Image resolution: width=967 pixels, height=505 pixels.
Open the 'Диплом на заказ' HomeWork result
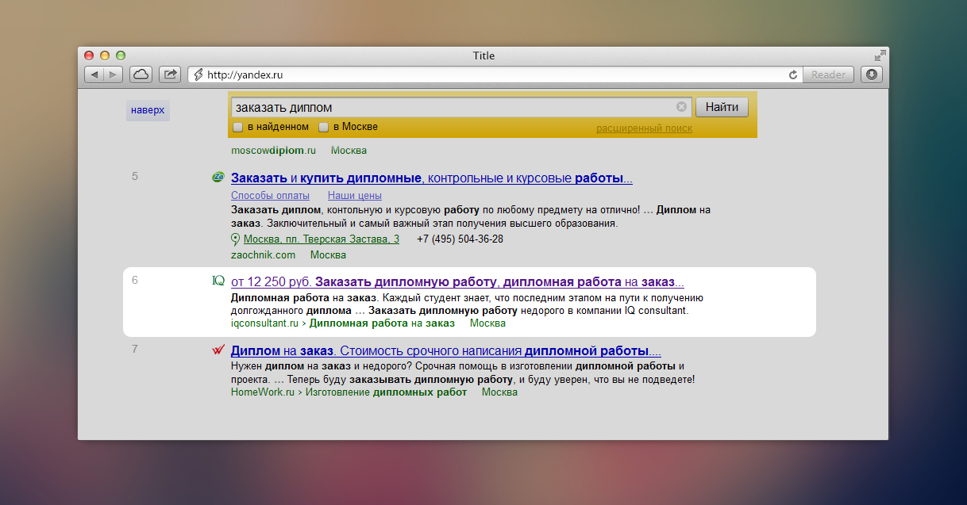coord(445,350)
